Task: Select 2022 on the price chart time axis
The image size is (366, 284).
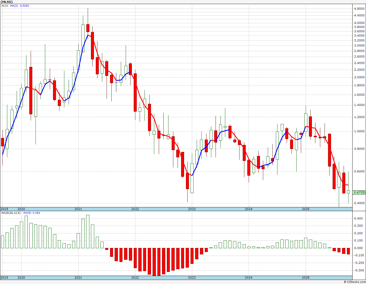Action: tap(135, 209)
